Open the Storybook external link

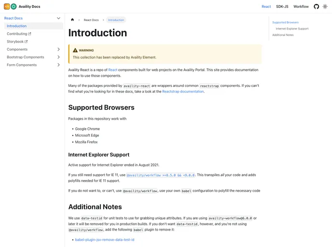pos(17,41)
